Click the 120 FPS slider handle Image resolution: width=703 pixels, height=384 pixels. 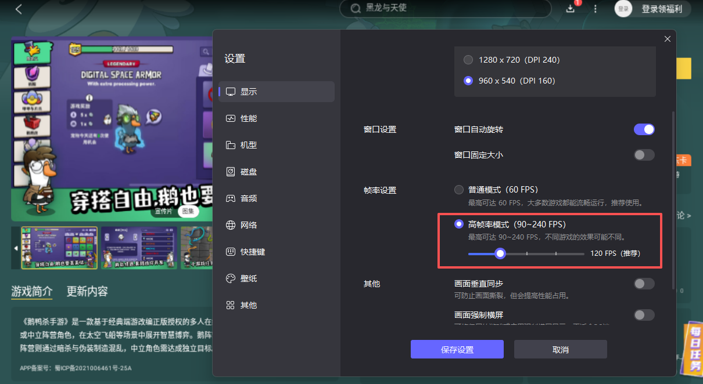pyautogui.click(x=500, y=253)
